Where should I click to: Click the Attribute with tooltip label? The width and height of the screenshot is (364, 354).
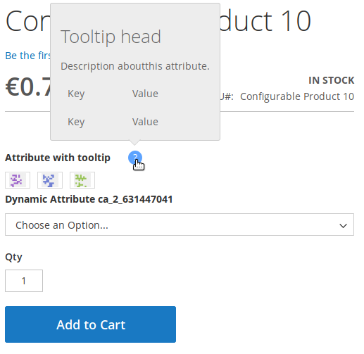click(x=58, y=158)
